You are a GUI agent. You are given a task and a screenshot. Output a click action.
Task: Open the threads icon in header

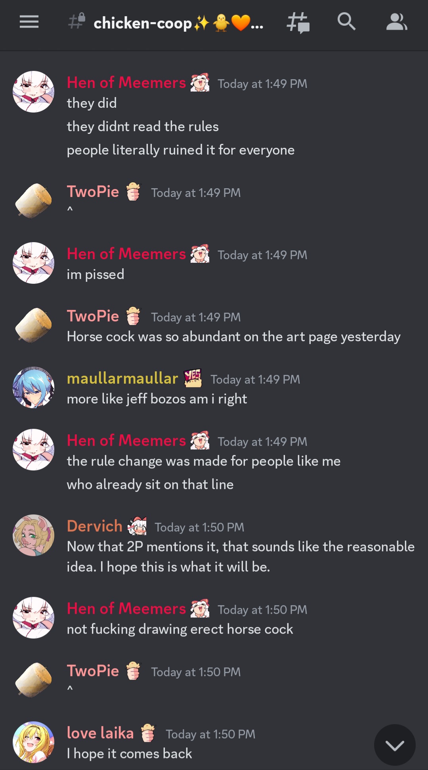click(x=298, y=22)
